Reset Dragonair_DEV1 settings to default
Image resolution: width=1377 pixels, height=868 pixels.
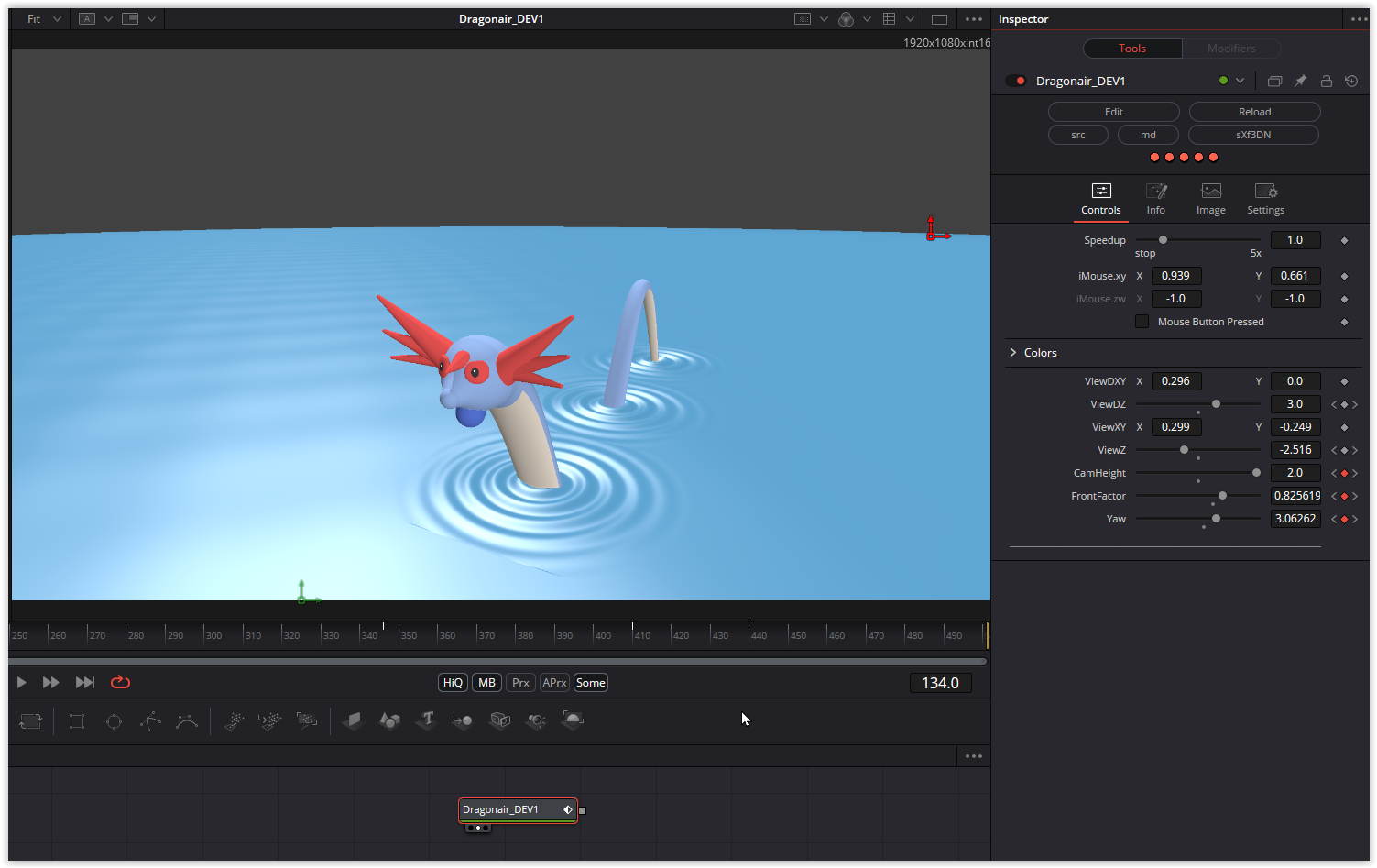(x=1351, y=81)
